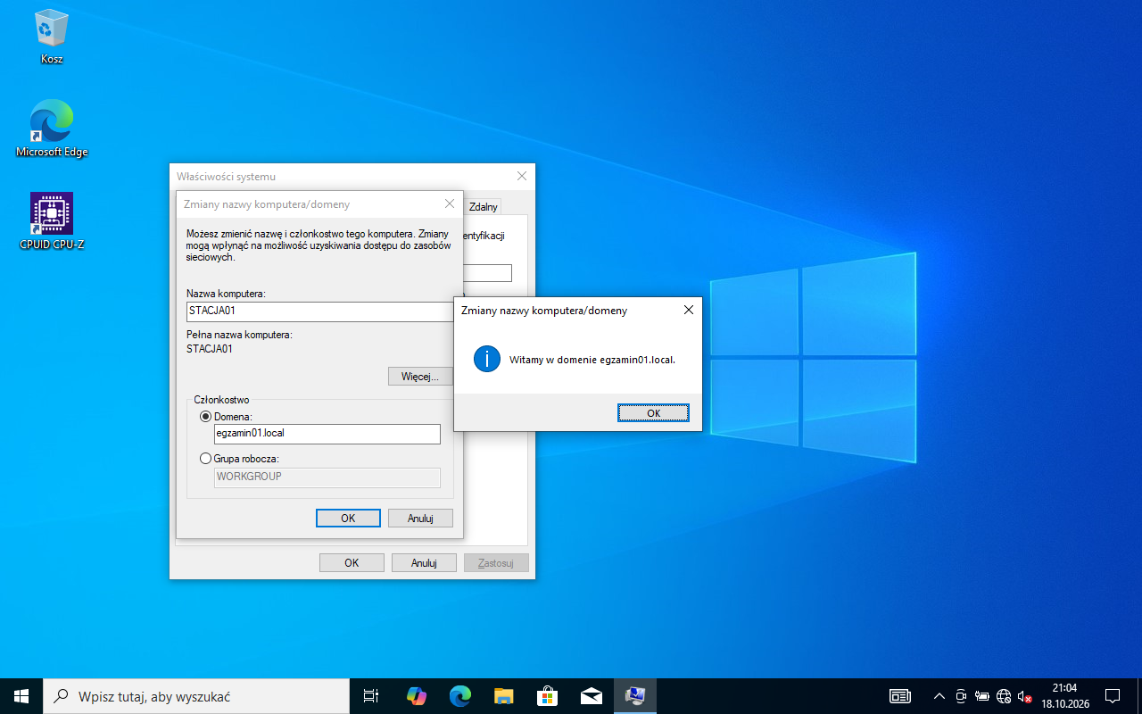The width and height of the screenshot is (1142, 714).
Task: Click Anuluj in the Właściwości systemu window
Action: tap(424, 563)
